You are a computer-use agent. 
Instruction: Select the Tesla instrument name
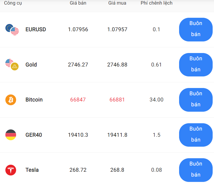(x=32, y=170)
